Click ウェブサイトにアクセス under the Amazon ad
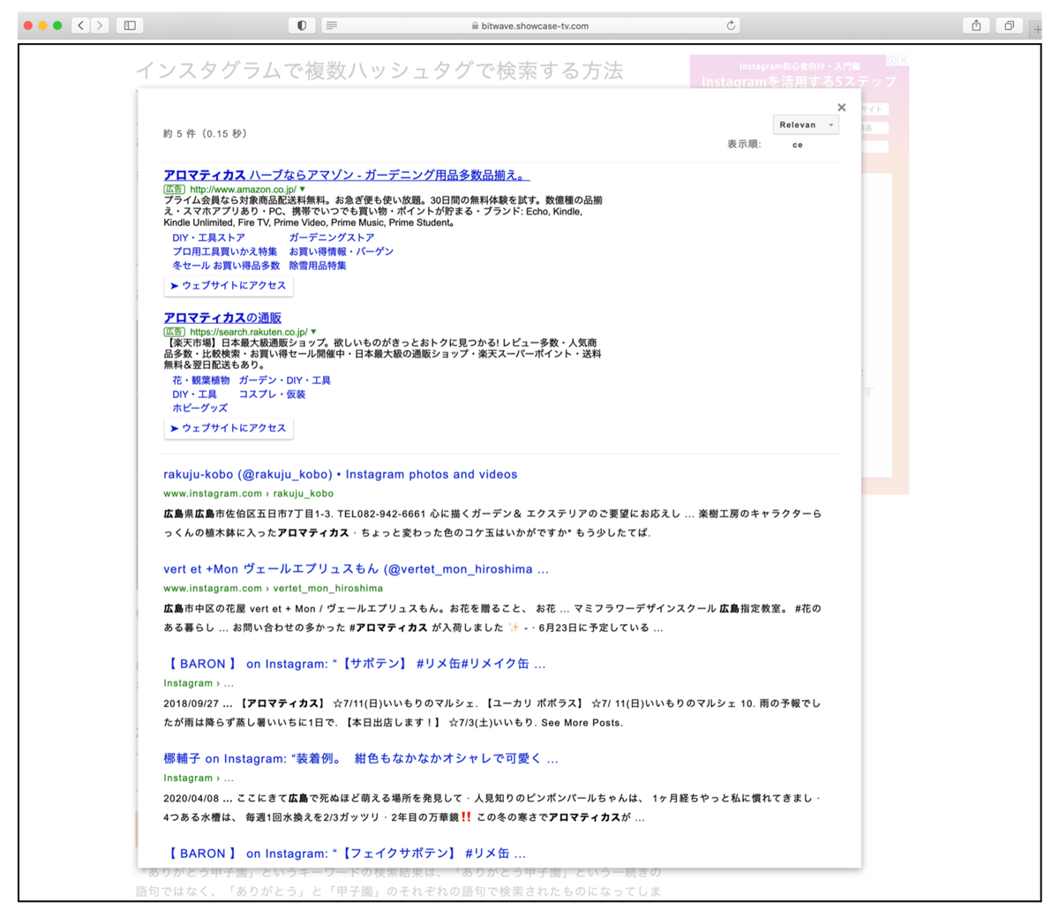The image size is (1059, 917). 229,285
